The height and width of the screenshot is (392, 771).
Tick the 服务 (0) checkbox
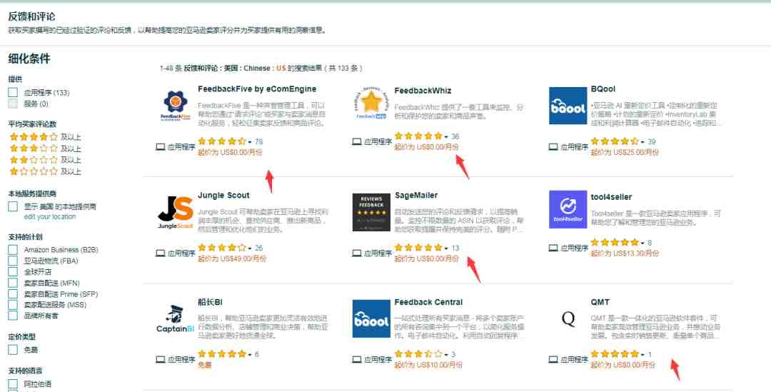14,104
